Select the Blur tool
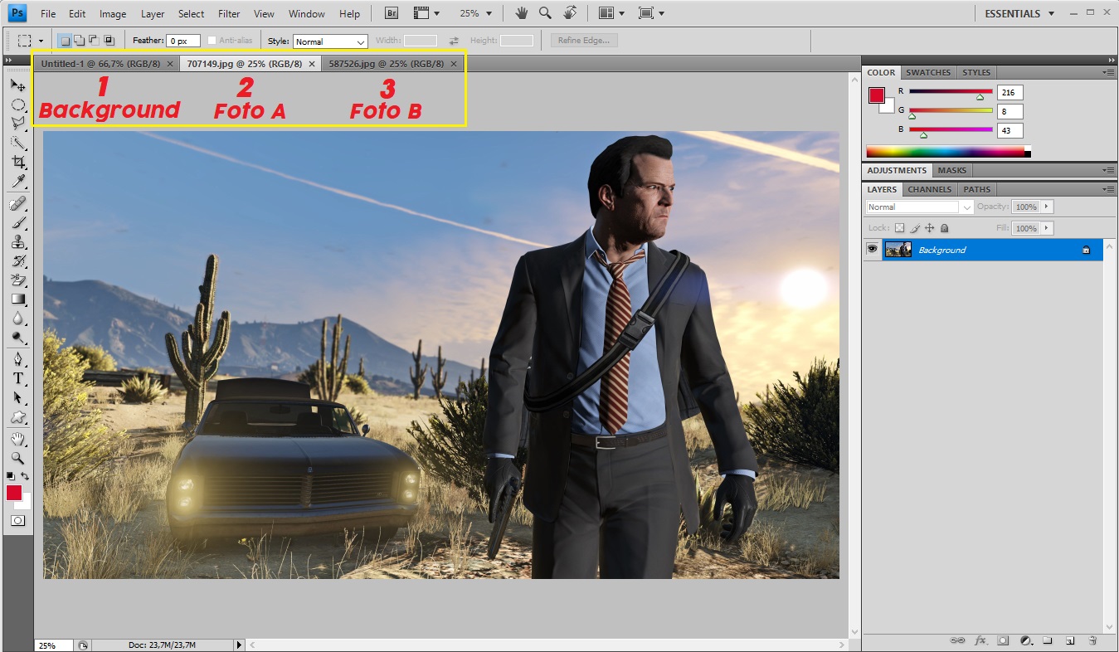This screenshot has height=652, width=1119. click(x=17, y=319)
